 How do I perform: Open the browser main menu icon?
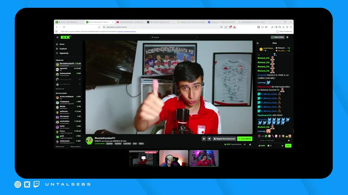(x=291, y=27)
